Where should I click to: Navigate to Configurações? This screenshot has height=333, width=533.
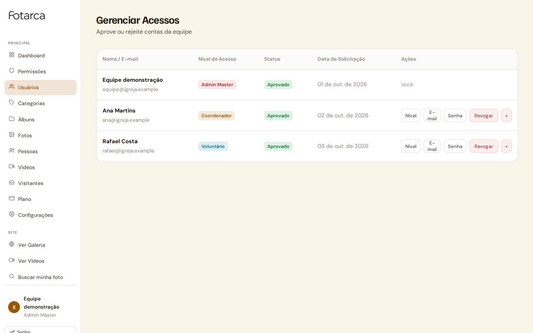40,215
